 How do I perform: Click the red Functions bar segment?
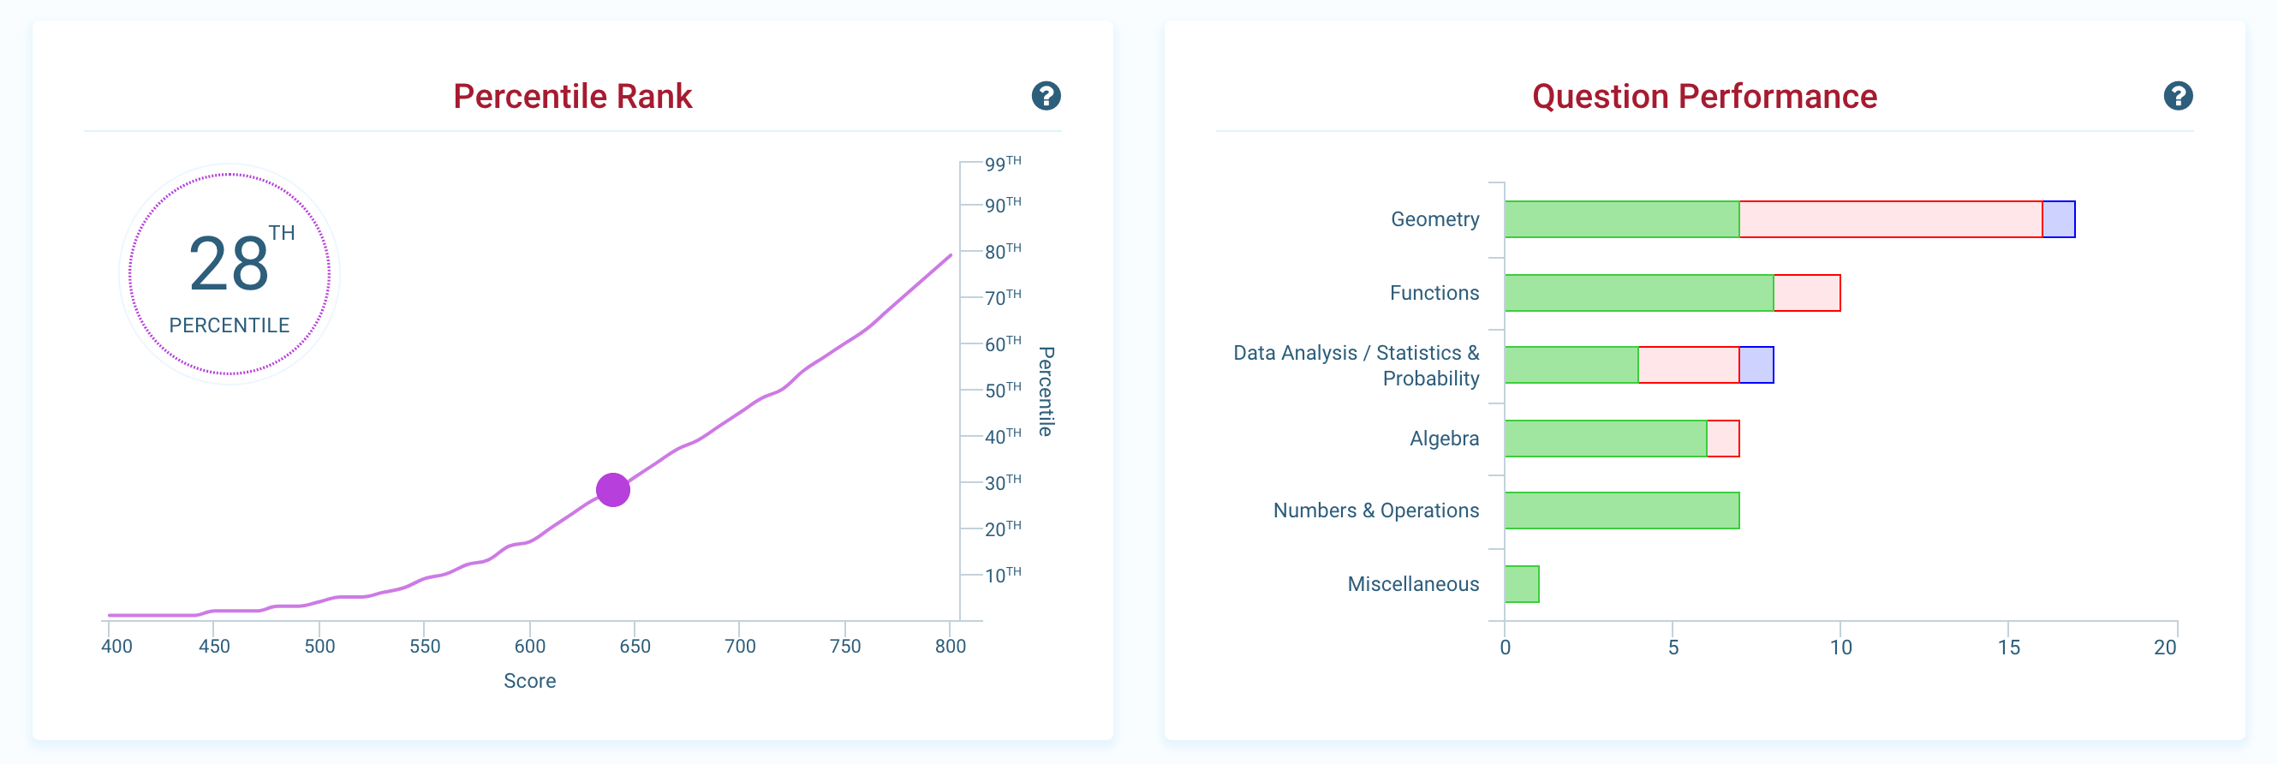[x=1806, y=293]
